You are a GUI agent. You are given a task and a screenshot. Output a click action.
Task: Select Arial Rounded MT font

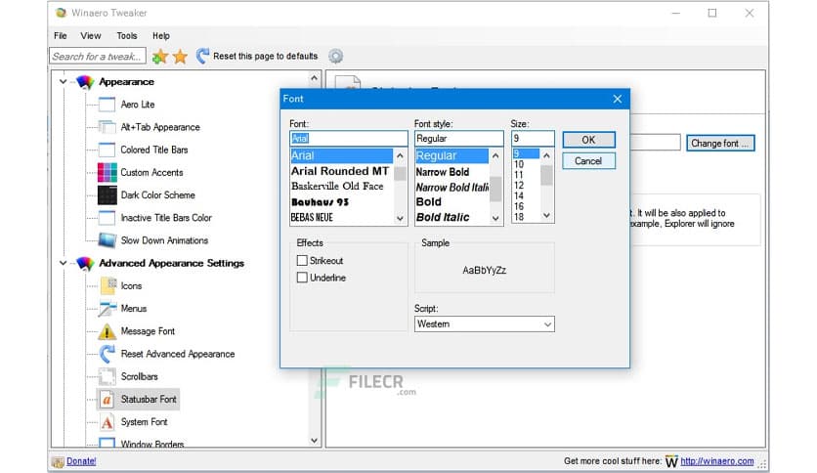[x=342, y=171]
